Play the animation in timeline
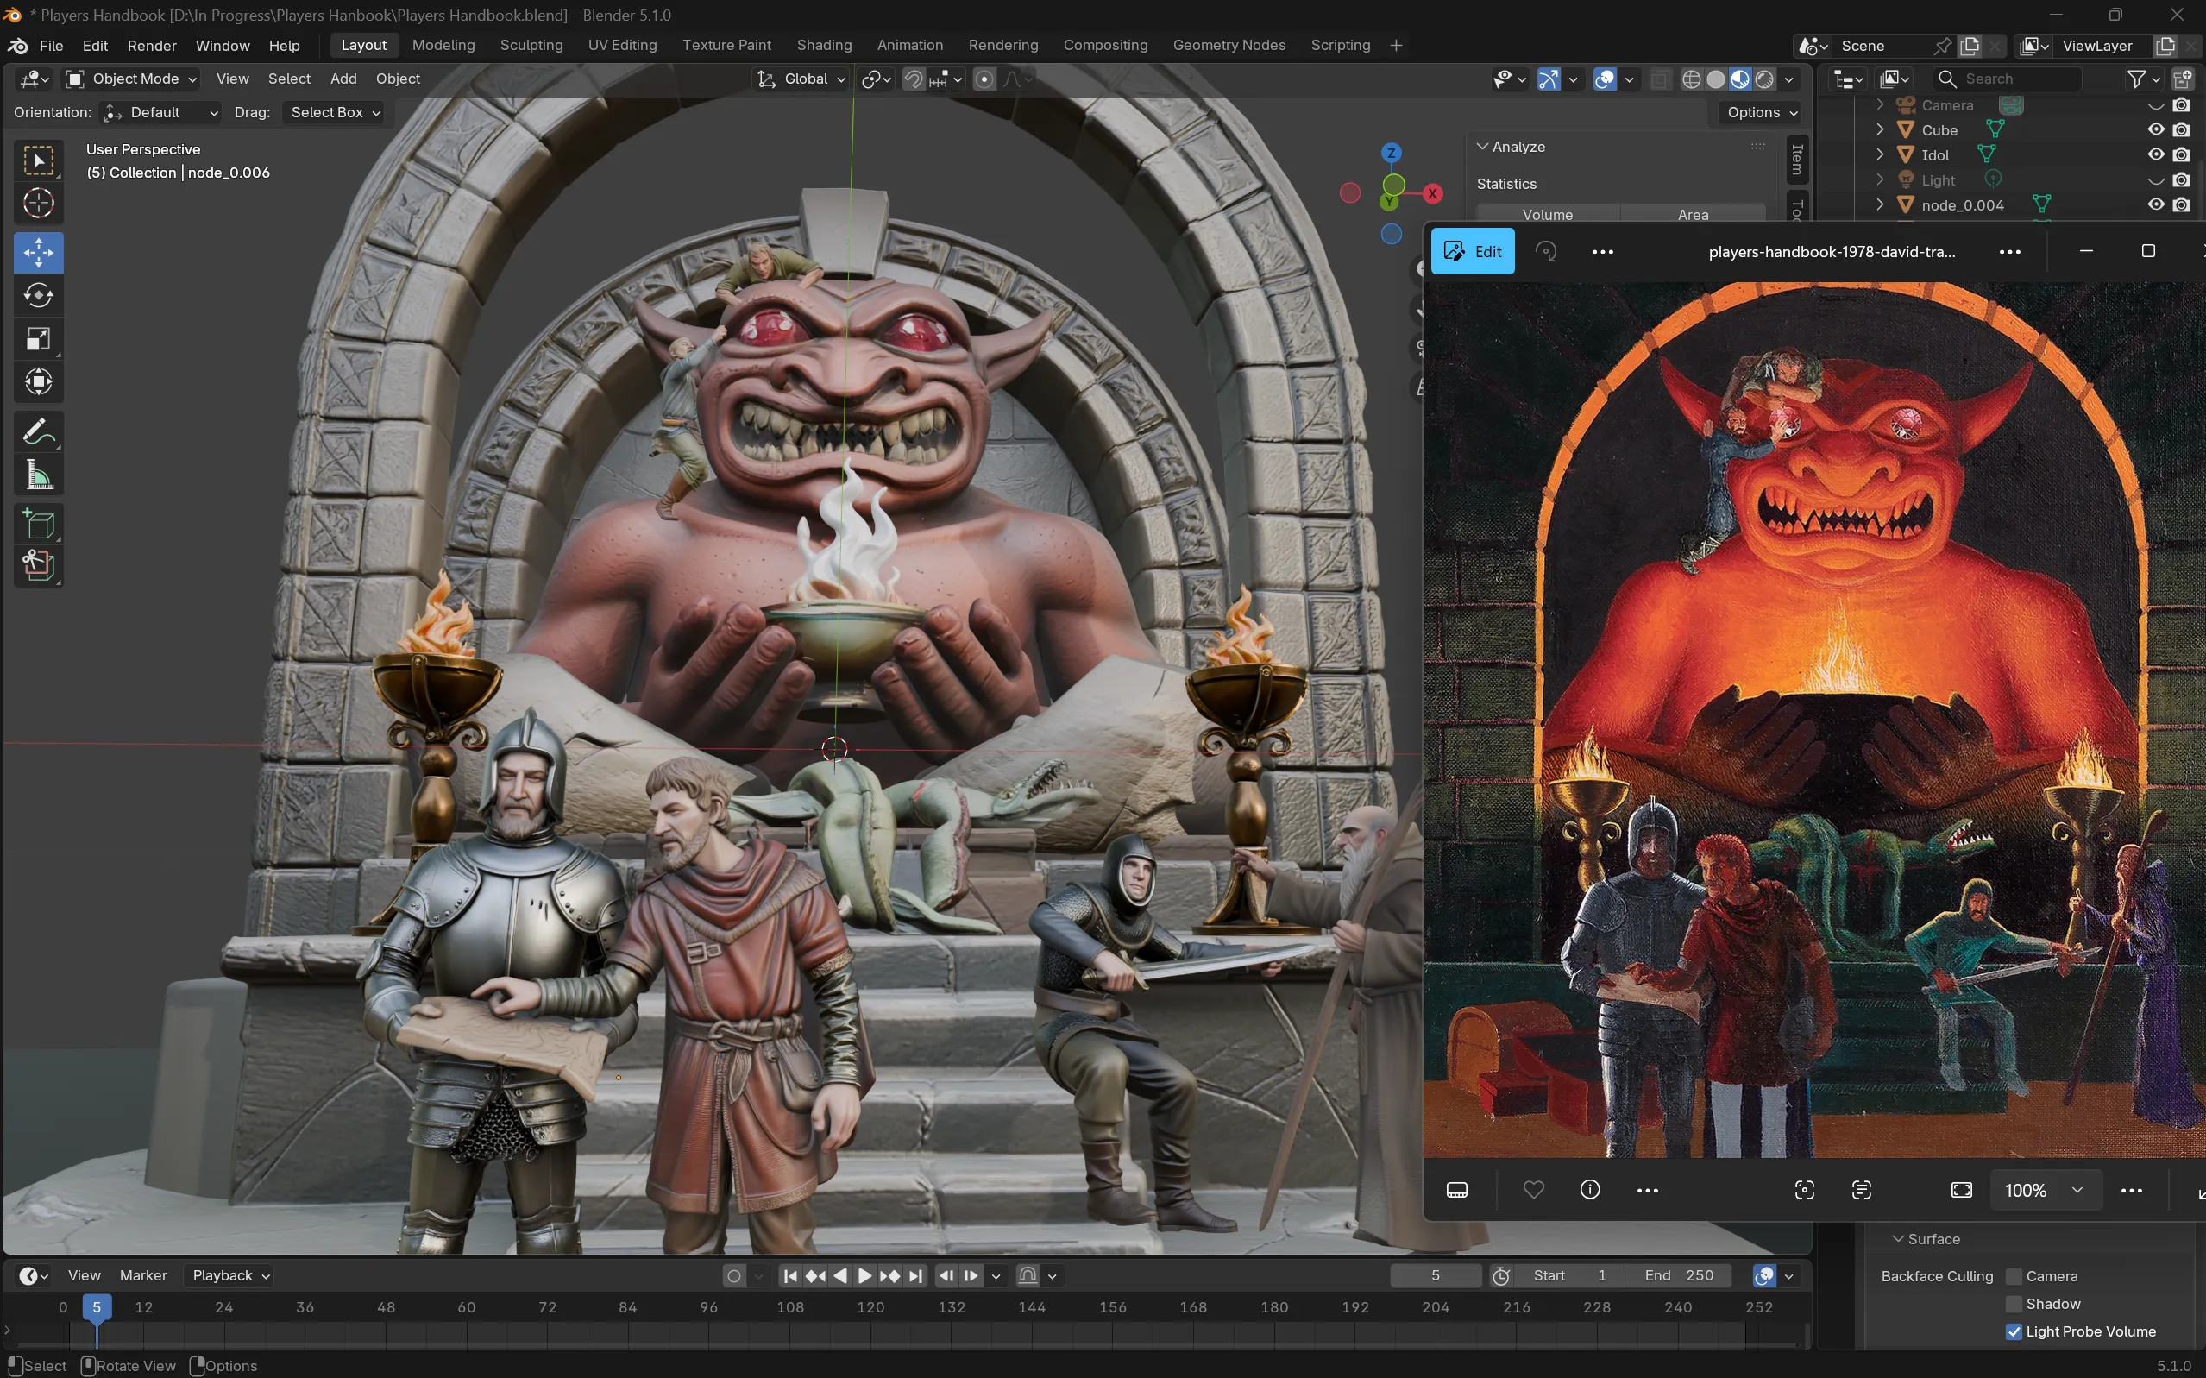Viewport: 2206px width, 1378px height. click(864, 1276)
